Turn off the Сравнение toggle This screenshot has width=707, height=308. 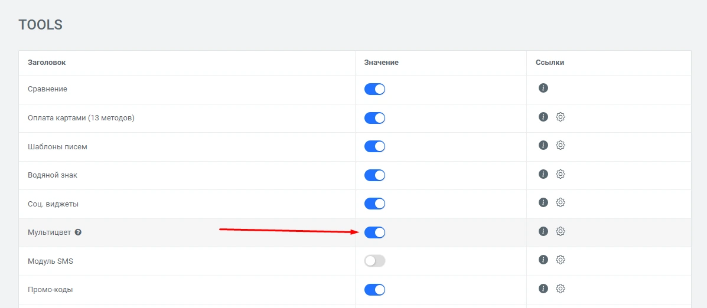374,89
